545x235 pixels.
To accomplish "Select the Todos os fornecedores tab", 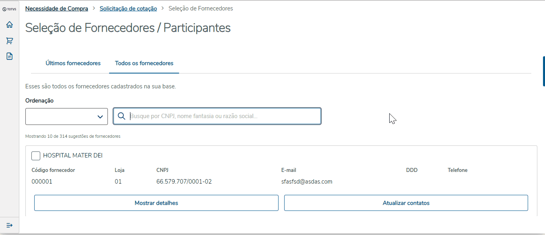I will [x=144, y=63].
